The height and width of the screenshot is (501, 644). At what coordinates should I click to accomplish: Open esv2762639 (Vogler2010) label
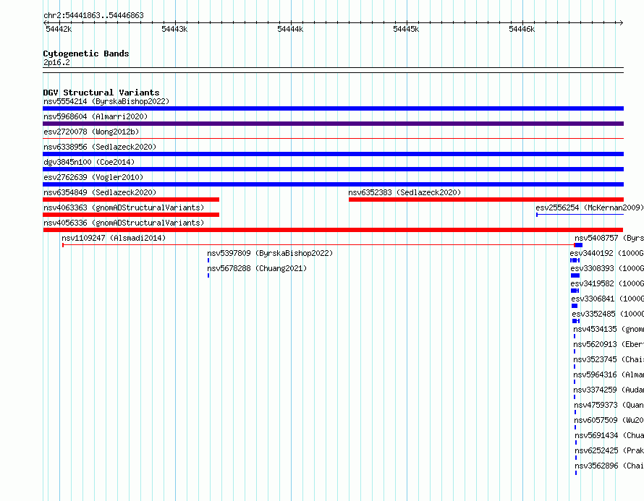[93, 177]
